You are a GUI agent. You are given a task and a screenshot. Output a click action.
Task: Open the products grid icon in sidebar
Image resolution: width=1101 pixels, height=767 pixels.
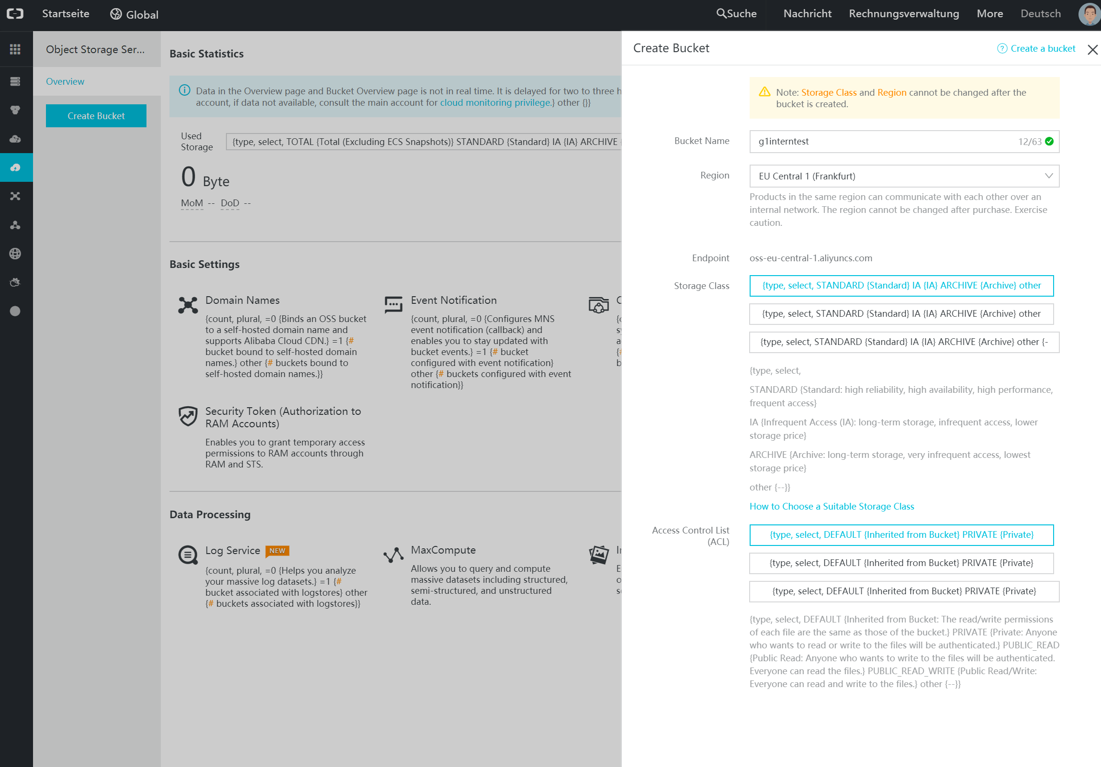point(15,49)
